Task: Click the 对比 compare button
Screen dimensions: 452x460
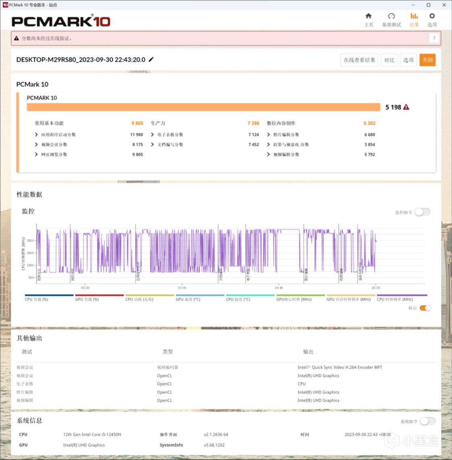Action: 389,60
